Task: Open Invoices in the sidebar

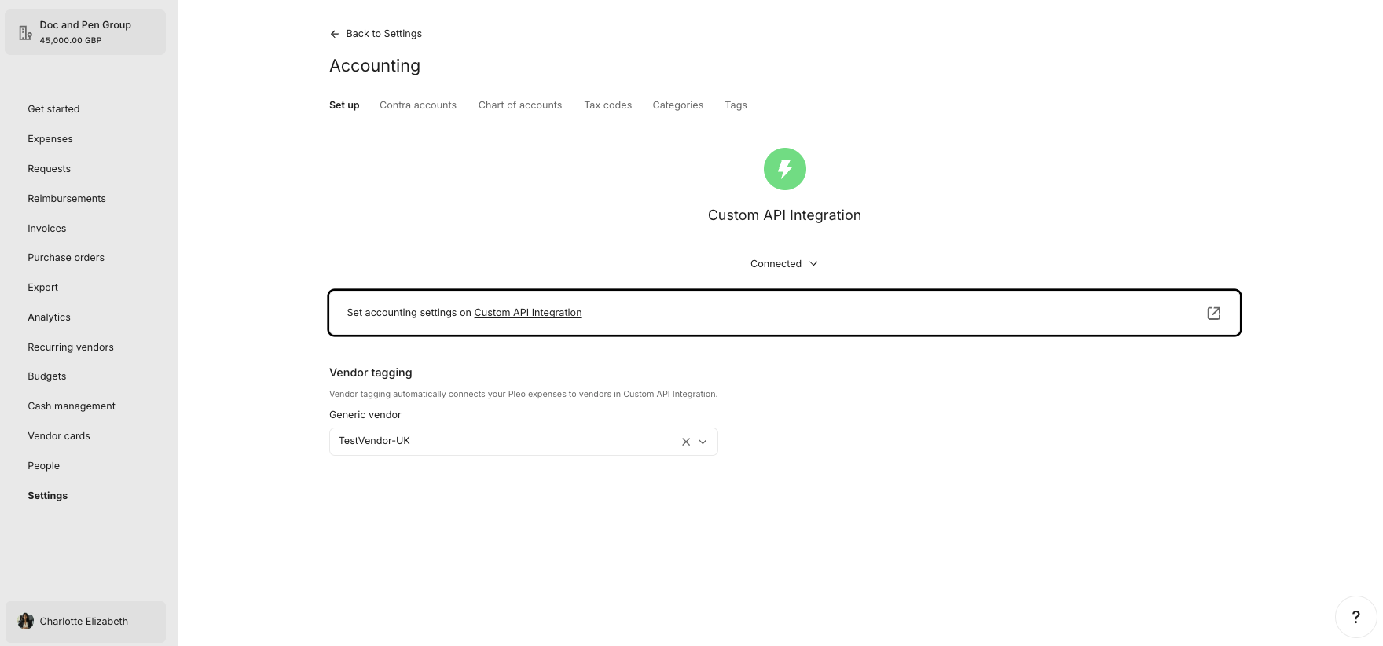Action: pos(47,229)
